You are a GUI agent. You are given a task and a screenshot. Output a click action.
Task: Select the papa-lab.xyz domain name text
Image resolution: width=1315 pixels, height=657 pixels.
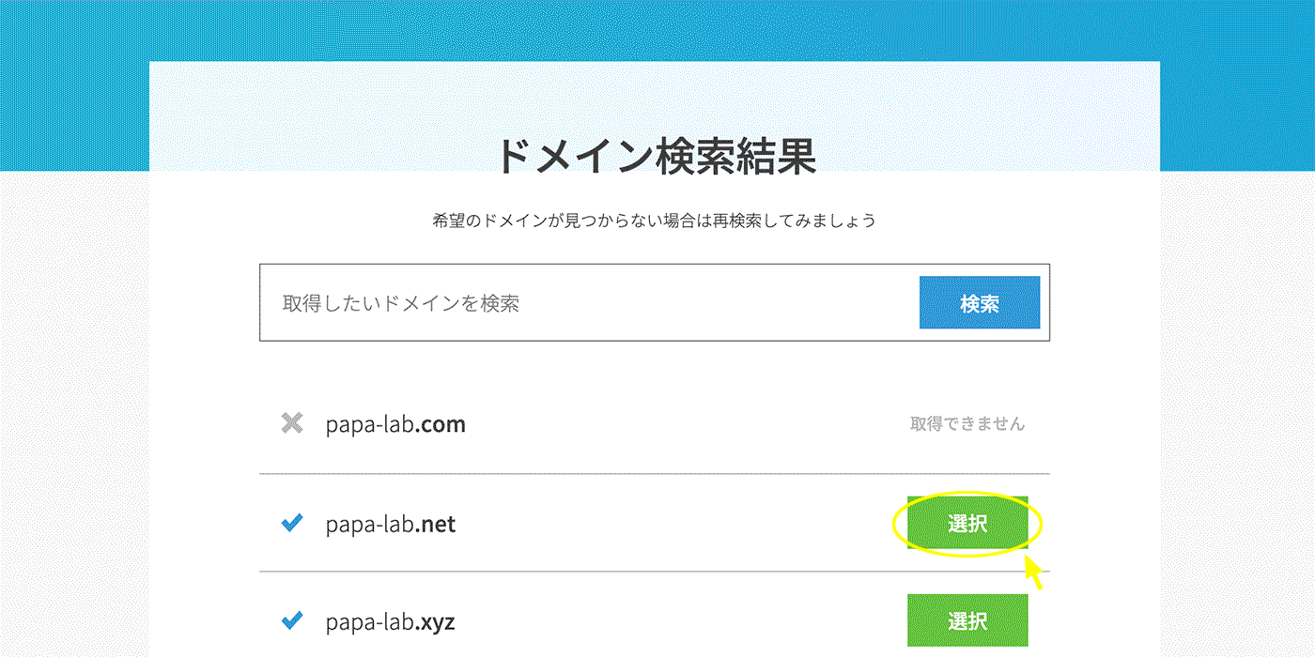coord(390,621)
